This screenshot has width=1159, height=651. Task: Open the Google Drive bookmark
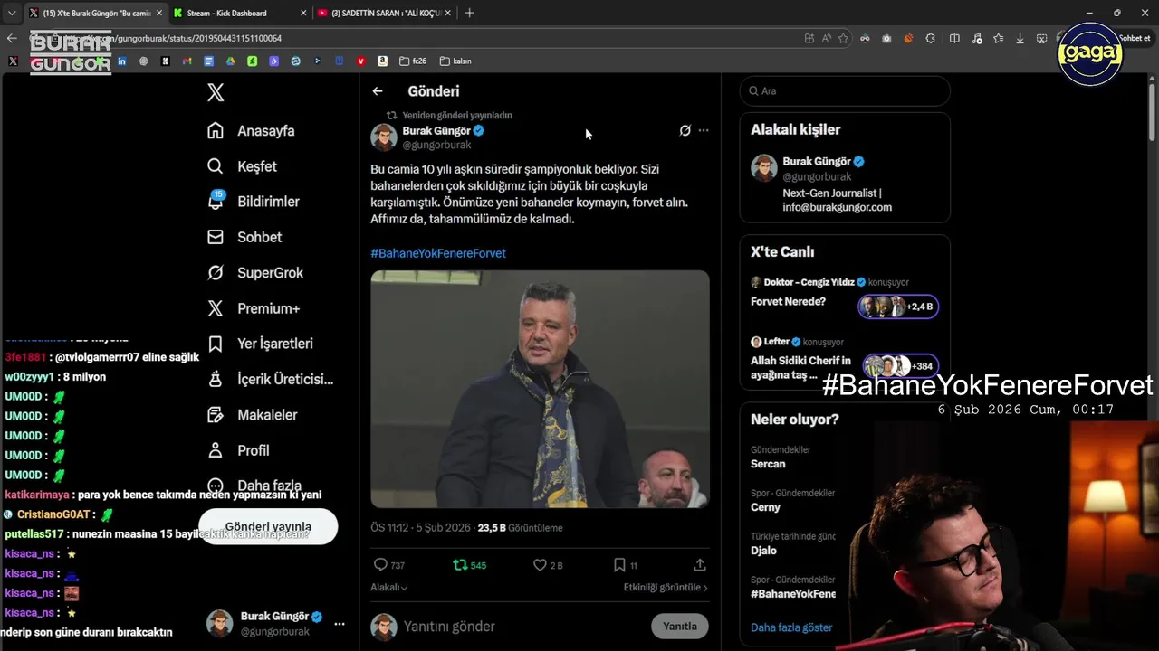tap(230, 61)
